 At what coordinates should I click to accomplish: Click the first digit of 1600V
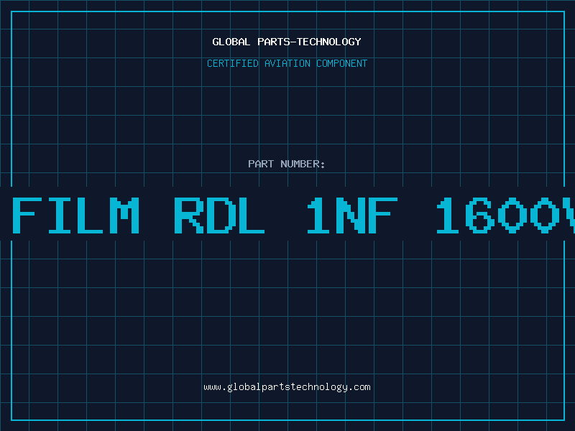pos(450,215)
